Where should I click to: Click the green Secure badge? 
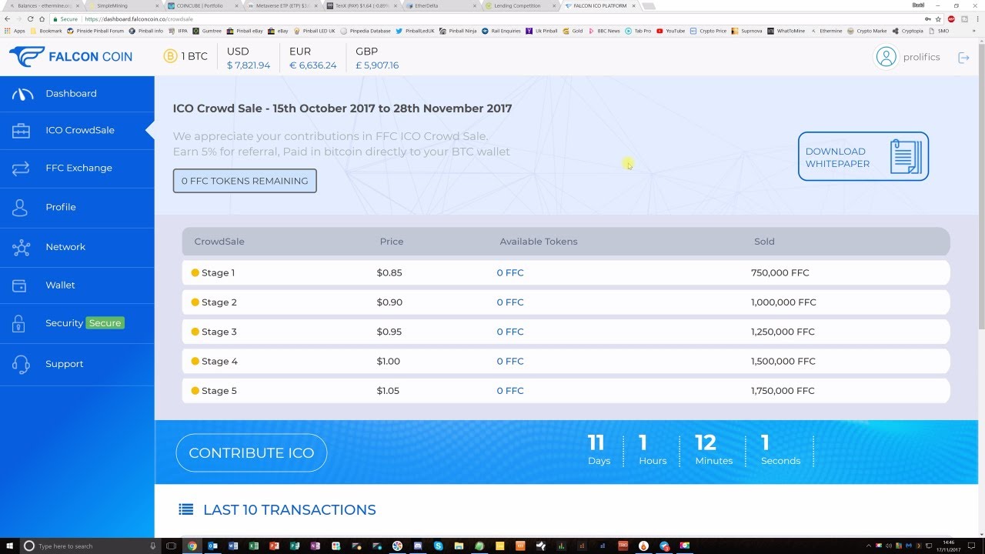pos(105,323)
